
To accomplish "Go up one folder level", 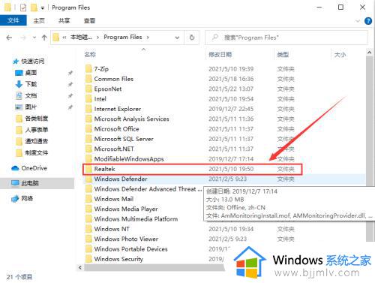I will (44, 38).
